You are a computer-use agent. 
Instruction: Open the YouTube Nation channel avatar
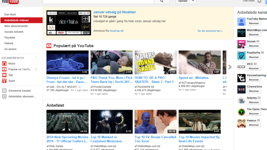[x=242, y=22]
